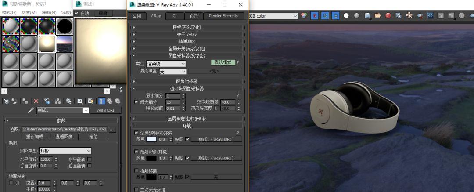This screenshot has width=474, height=192.
Task: Toggle the 全局照明(GI)环境 checkbox
Action: click(x=136, y=133)
